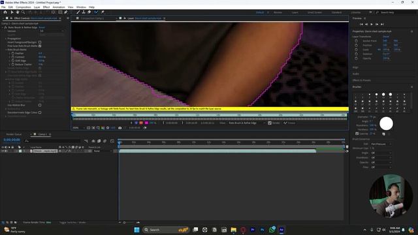
Task: Switch to Render Queue tab
Action: click(x=14, y=134)
